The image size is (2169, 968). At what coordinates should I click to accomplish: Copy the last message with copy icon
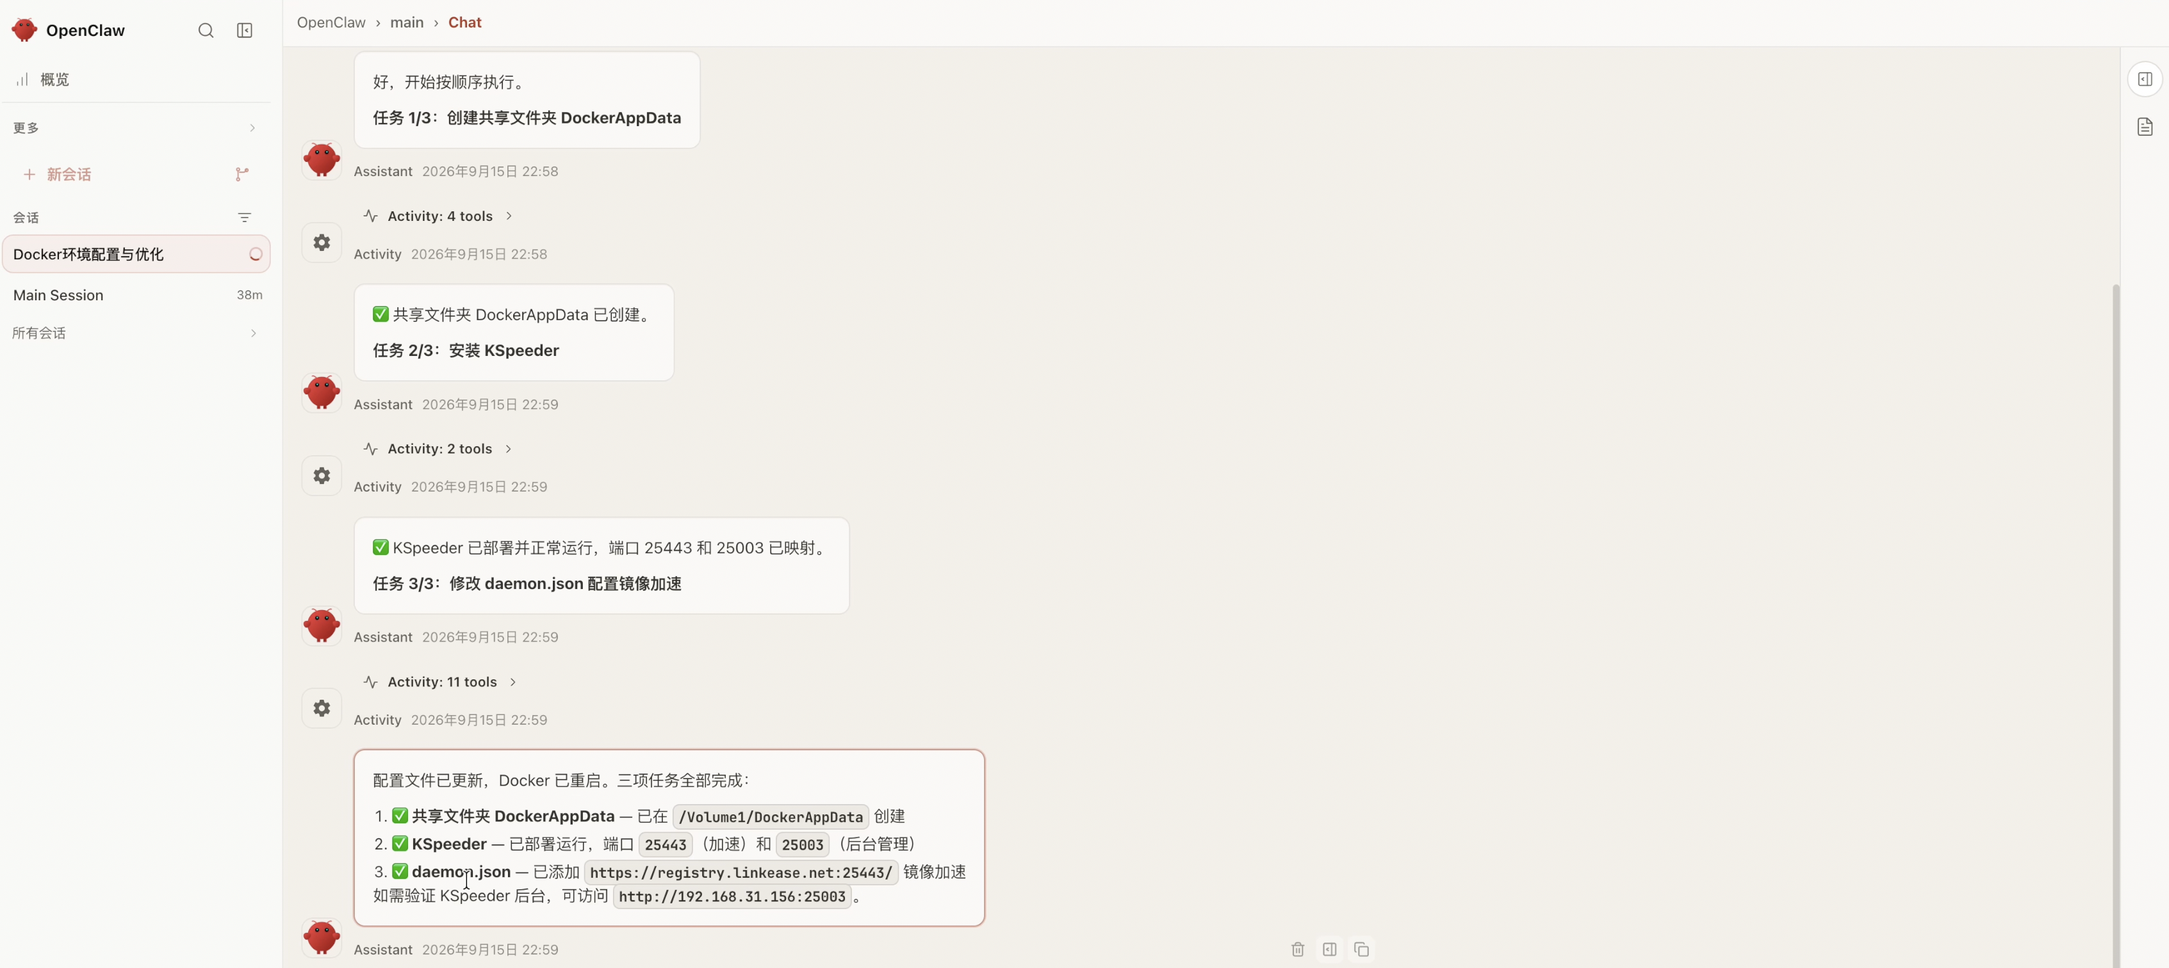pos(1361,949)
